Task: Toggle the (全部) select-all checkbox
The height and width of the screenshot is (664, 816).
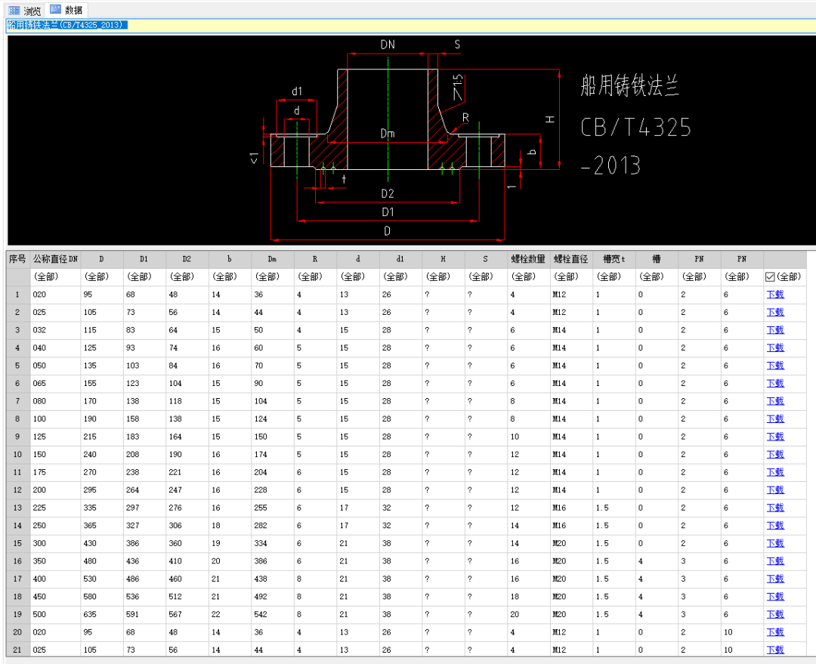Action: (x=770, y=276)
